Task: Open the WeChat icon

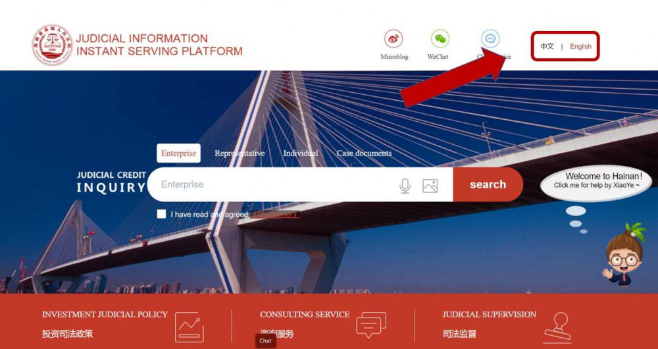Action: click(x=440, y=39)
